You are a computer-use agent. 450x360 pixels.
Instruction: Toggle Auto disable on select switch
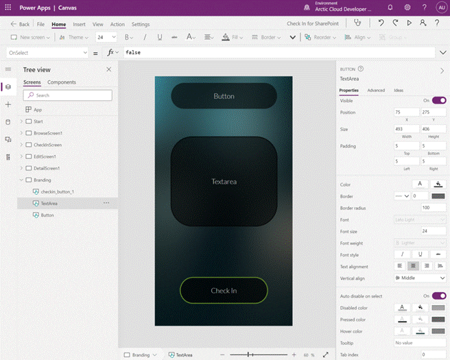(x=438, y=296)
